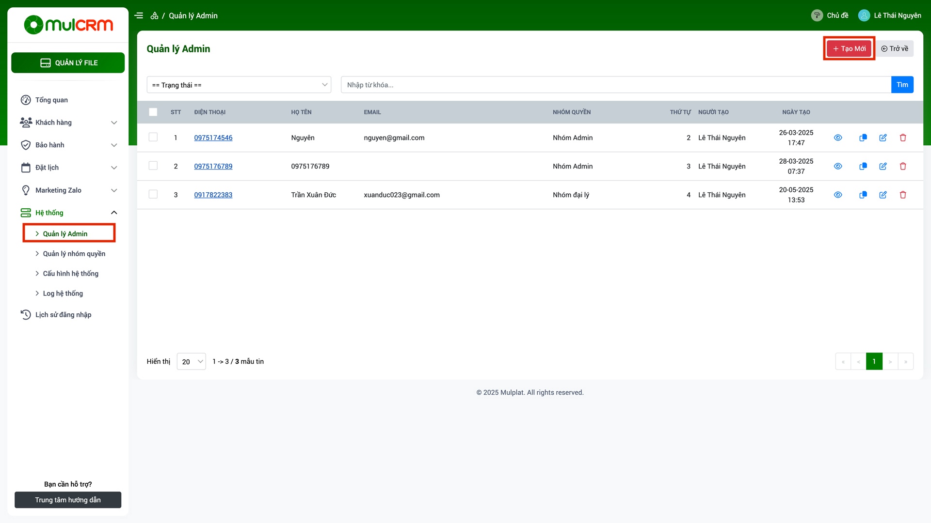This screenshot has width=931, height=523.
Task: Click the Tạo Mới button
Action: click(x=849, y=48)
